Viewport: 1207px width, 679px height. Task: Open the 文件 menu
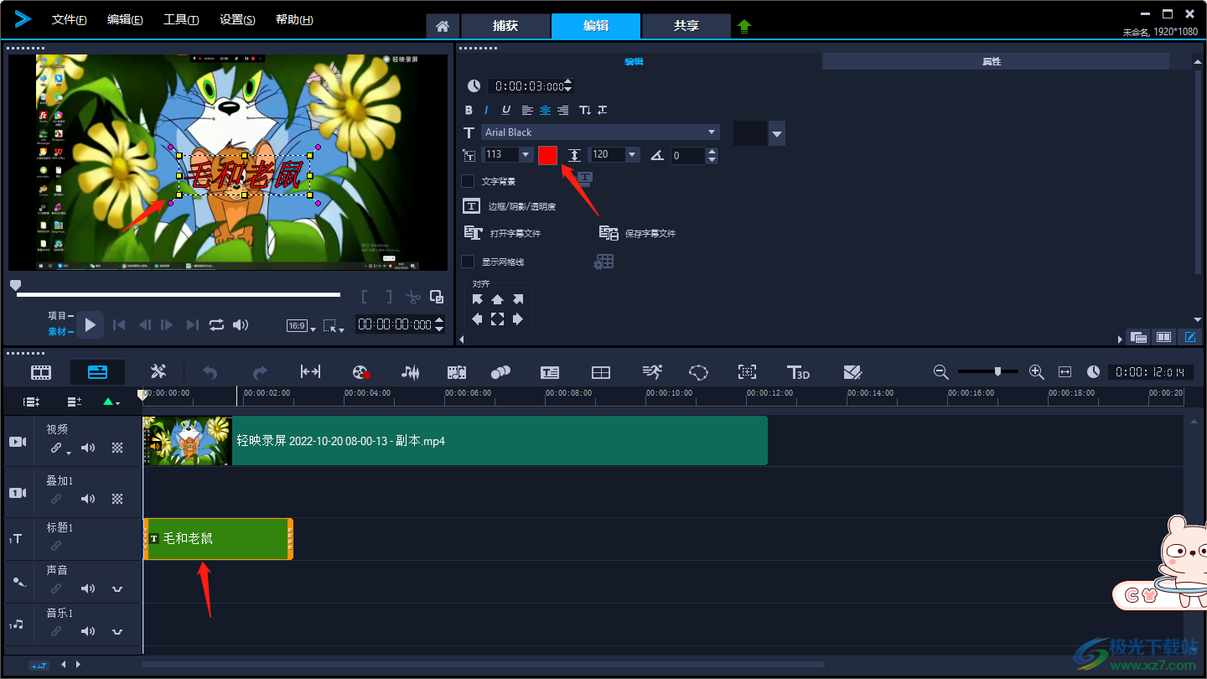(69, 20)
